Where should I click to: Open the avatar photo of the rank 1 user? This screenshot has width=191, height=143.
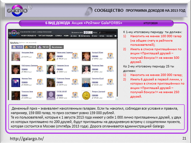pyautogui.click(x=16, y=57)
